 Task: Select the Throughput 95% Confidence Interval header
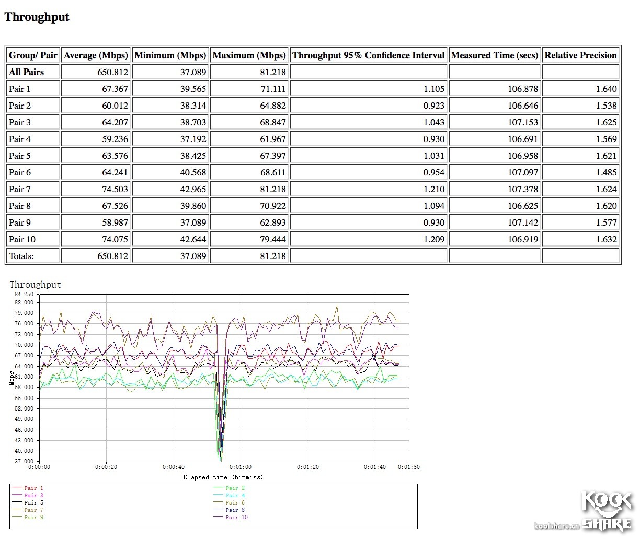[368, 55]
